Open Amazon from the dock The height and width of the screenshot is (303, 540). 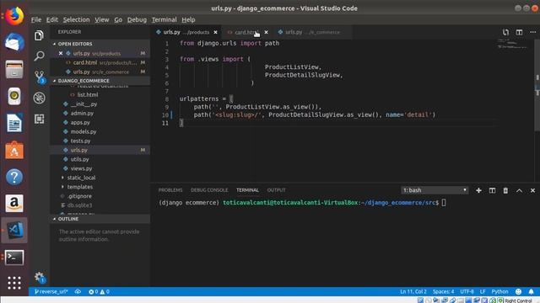14,204
